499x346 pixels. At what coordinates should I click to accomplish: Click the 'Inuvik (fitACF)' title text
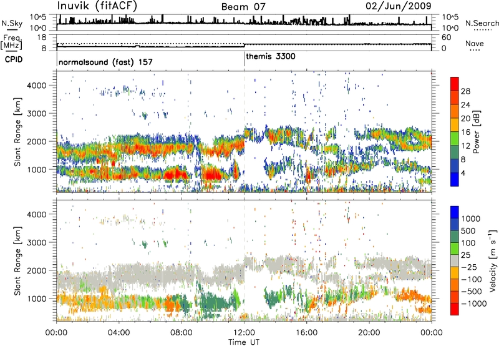click(97, 6)
